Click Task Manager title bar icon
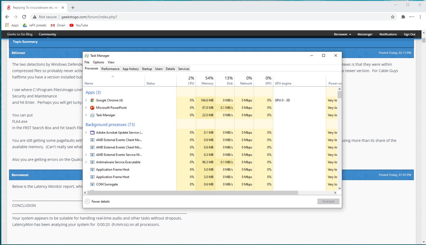Screen dimensions: 426x245 pos(87,56)
